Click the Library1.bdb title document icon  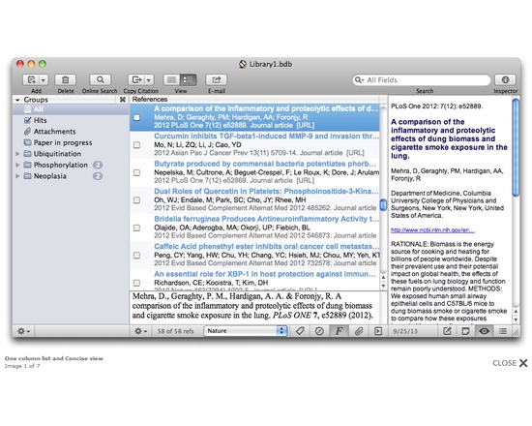(243, 64)
